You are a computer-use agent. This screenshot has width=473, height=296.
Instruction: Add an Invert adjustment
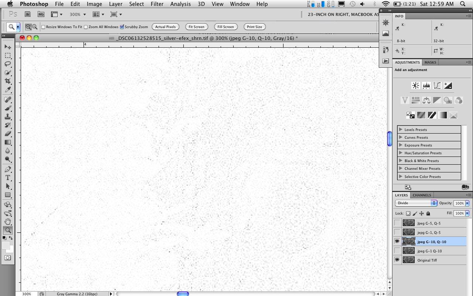tap(411, 115)
